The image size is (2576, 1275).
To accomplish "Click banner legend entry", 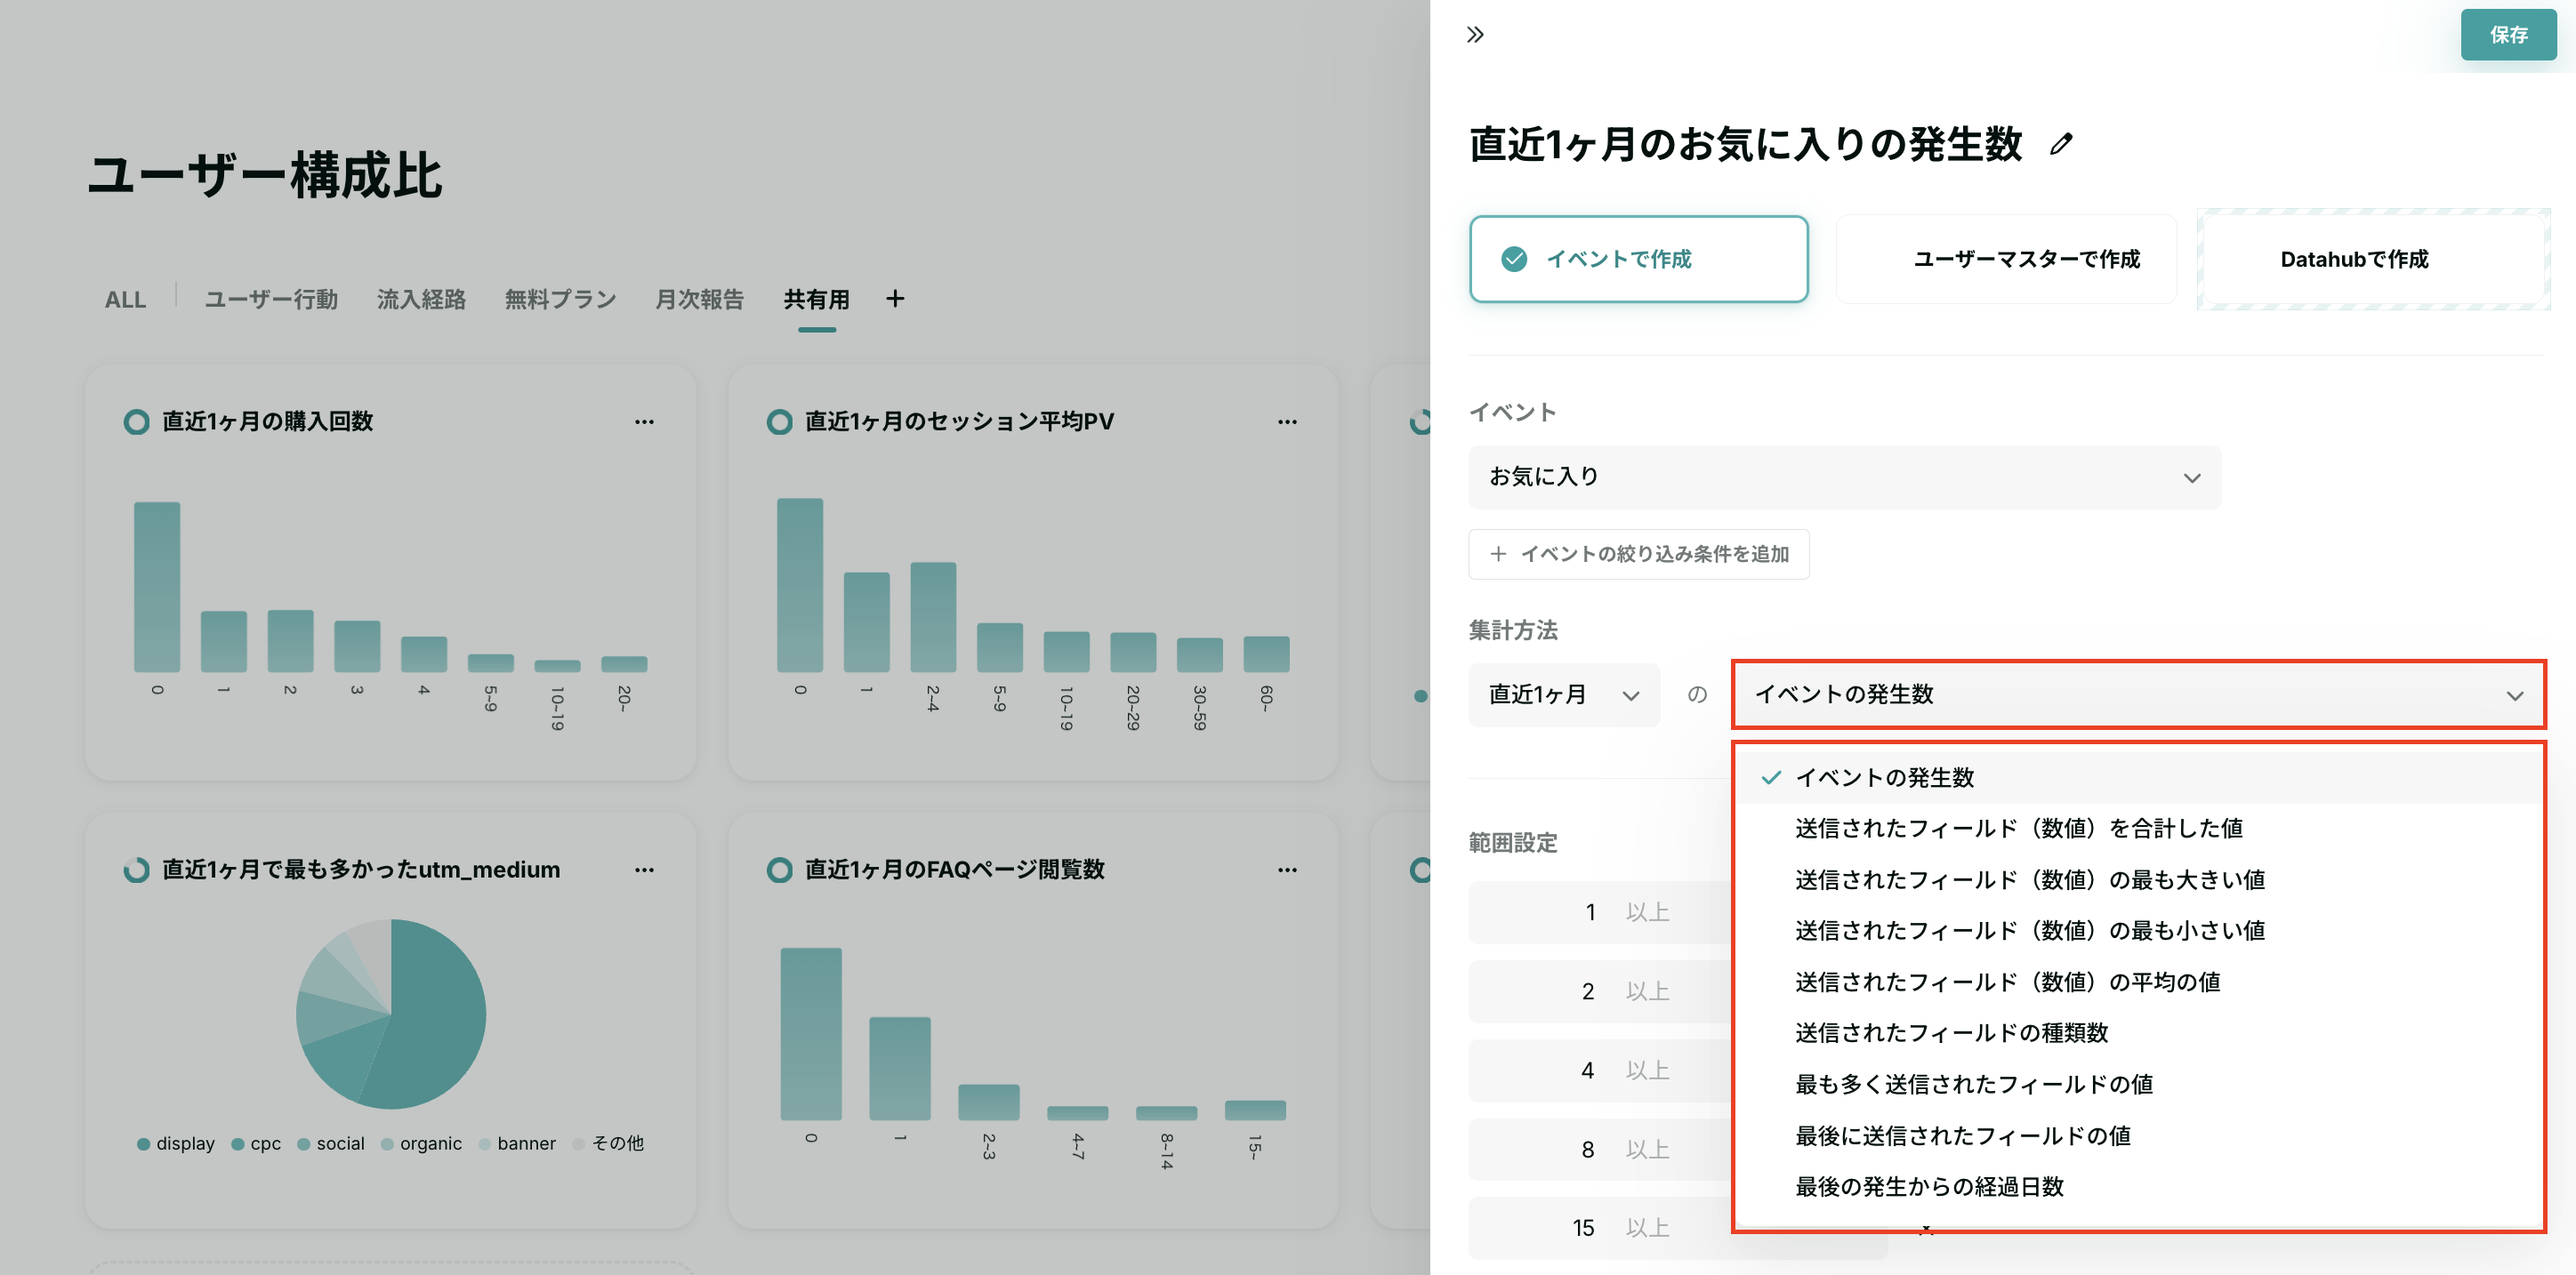I will [x=517, y=1144].
